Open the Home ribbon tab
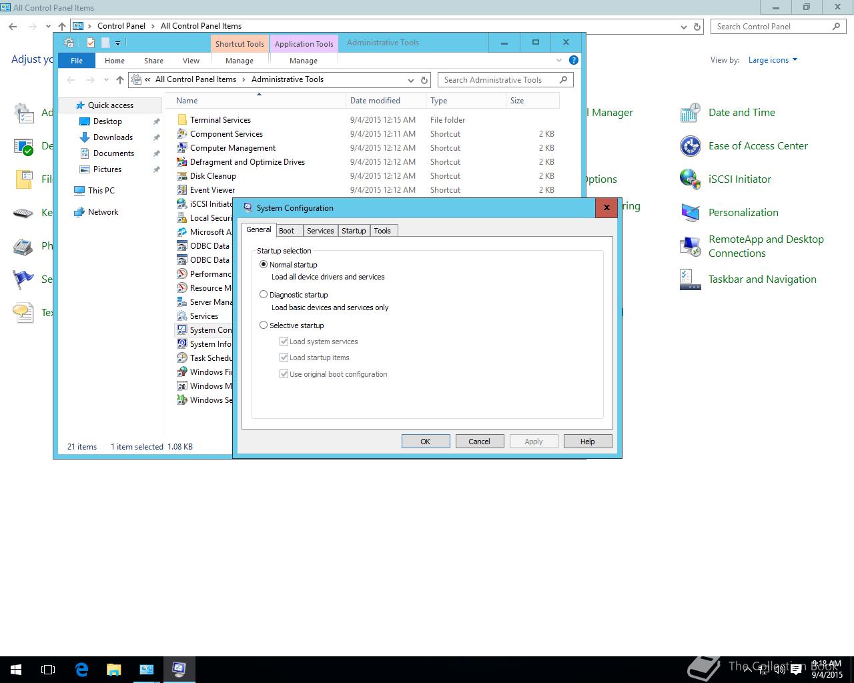The height and width of the screenshot is (683, 854). click(115, 61)
